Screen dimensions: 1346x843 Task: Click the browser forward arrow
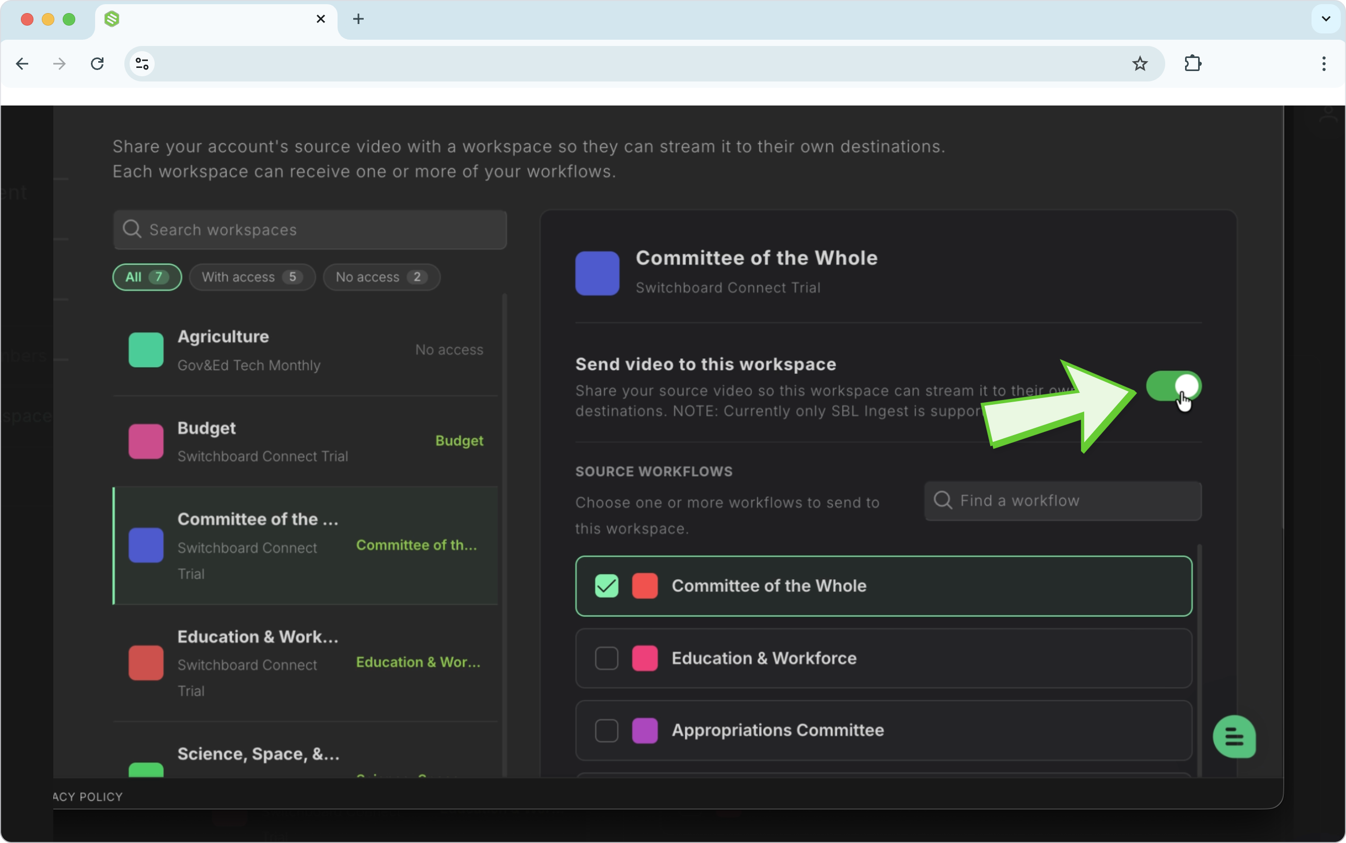(x=59, y=64)
